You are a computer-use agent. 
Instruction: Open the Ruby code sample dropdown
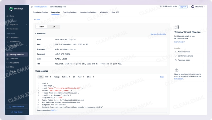click(x=81, y=77)
